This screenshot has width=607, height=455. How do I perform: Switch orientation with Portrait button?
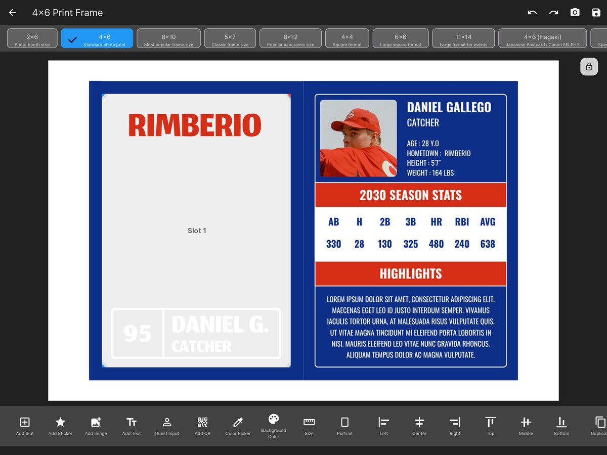click(344, 426)
